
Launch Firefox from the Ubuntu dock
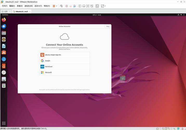(x=4, y=20)
